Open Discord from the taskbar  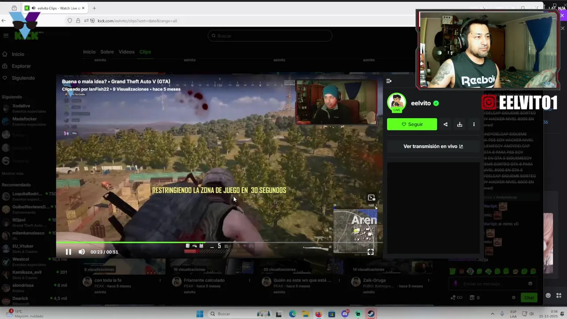[x=345, y=314]
